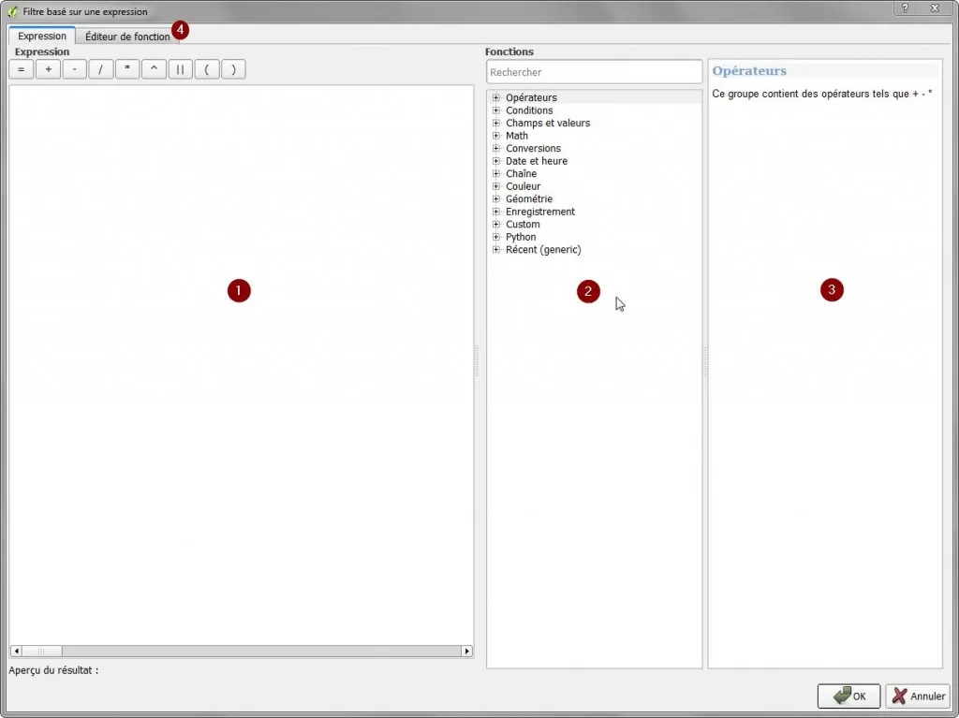Select the Champs et valeurs row label
Image resolution: width=959 pixels, height=718 pixels.
(547, 123)
